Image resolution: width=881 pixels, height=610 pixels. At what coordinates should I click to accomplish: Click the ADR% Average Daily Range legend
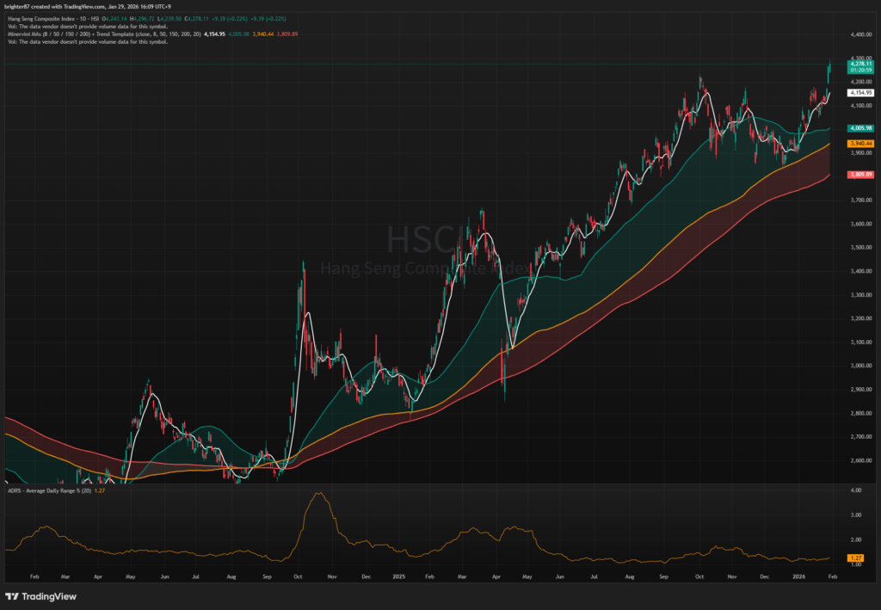[43, 490]
